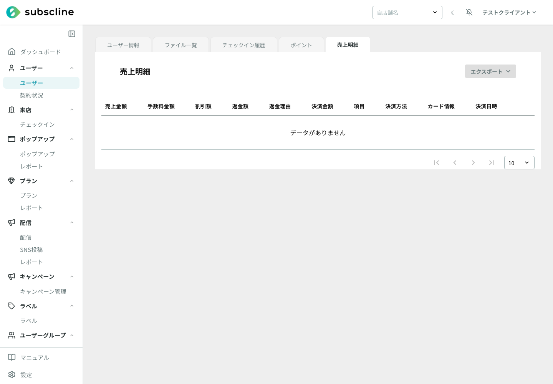Click the キャンペーン megaphone icon
Image resolution: width=553 pixels, height=384 pixels.
(x=12, y=276)
